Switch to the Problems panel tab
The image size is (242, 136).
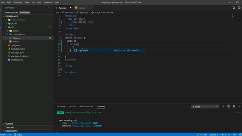(61, 107)
